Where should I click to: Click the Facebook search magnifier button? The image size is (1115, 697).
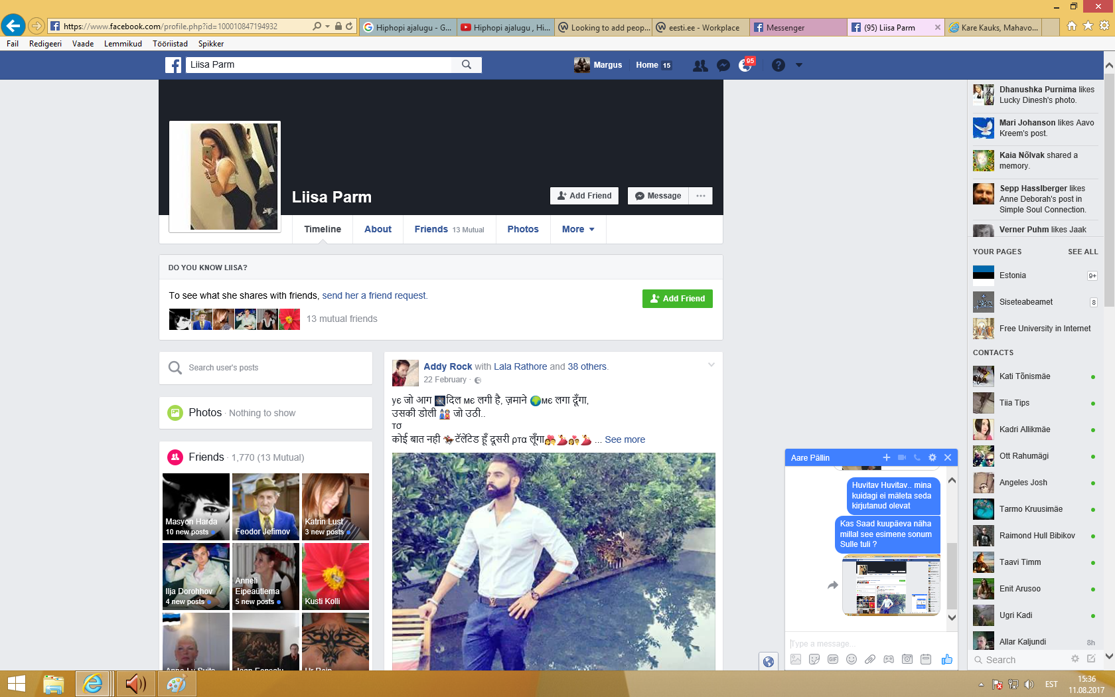pos(467,65)
